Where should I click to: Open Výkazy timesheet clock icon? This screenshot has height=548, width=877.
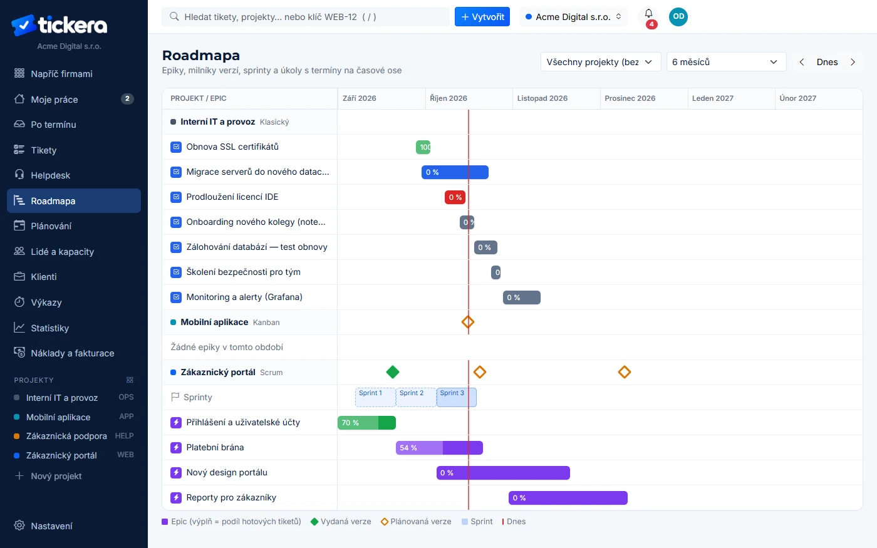click(x=19, y=302)
